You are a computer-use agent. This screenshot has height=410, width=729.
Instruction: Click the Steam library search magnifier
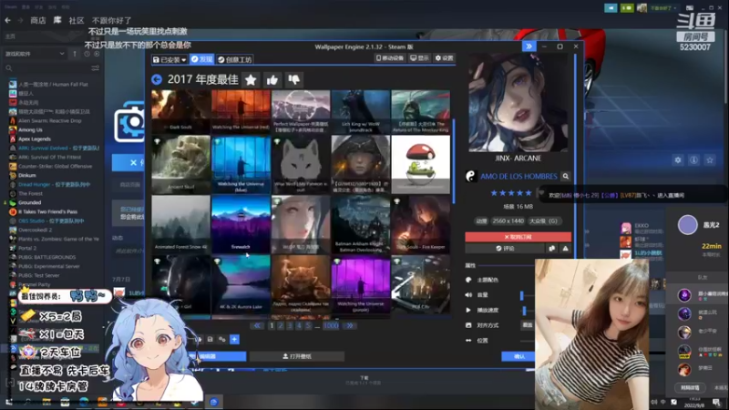pyautogui.click(x=9, y=68)
